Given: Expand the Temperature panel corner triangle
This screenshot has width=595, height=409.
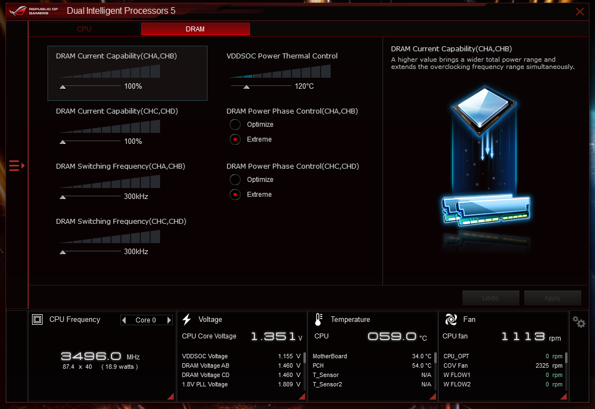Looking at the screenshot, I should pyautogui.click(x=433, y=396).
